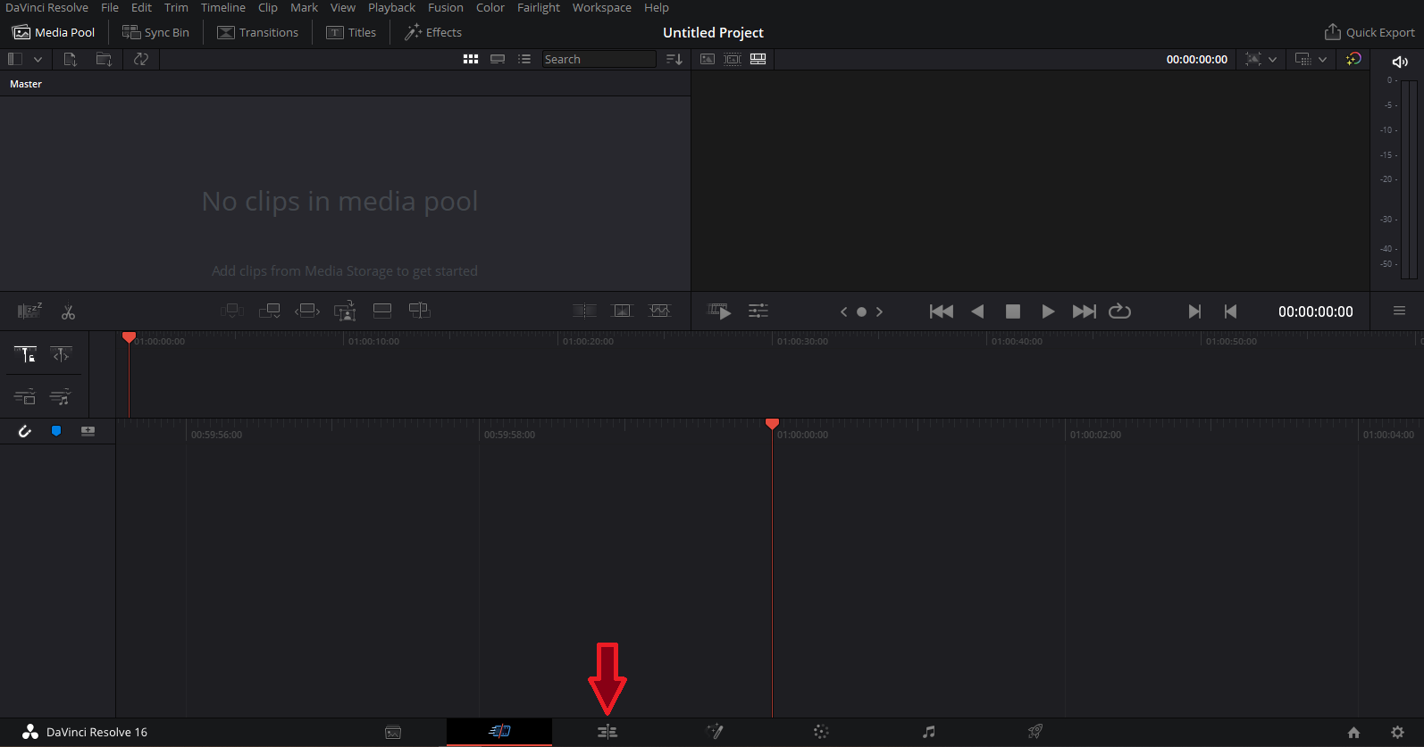Click the media pool Search field

coord(599,59)
